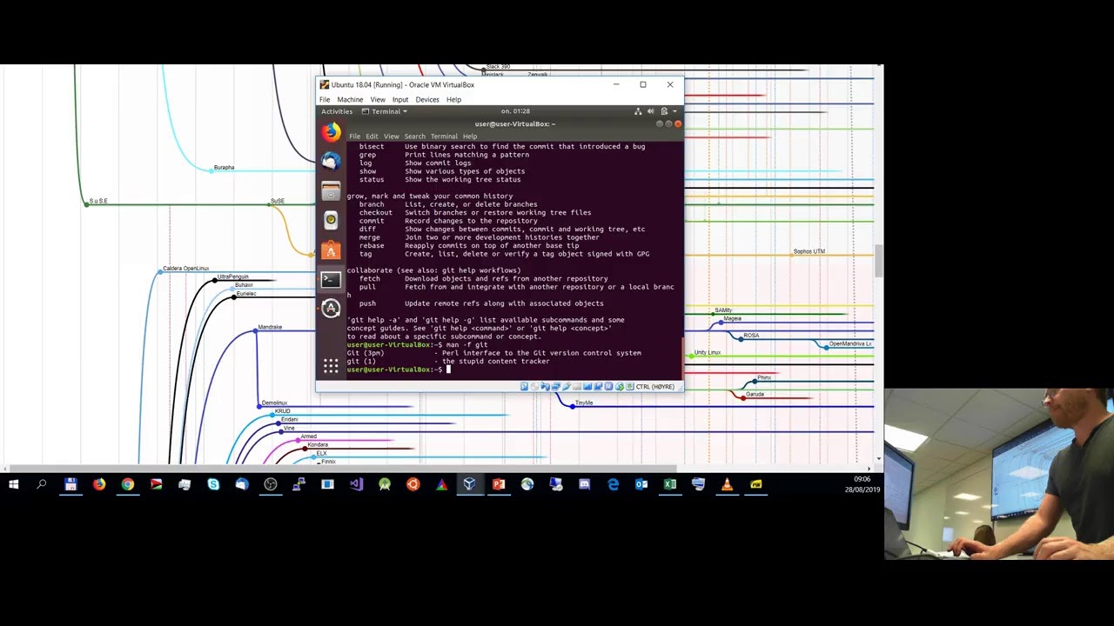Open Software Updater in Ubuntu dock

coord(331,309)
